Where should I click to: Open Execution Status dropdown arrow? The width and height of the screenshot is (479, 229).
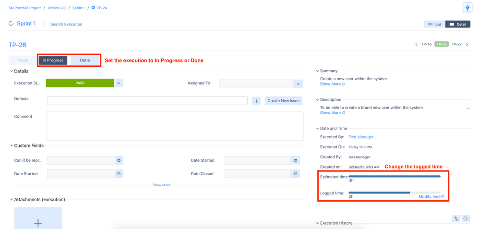click(119, 83)
